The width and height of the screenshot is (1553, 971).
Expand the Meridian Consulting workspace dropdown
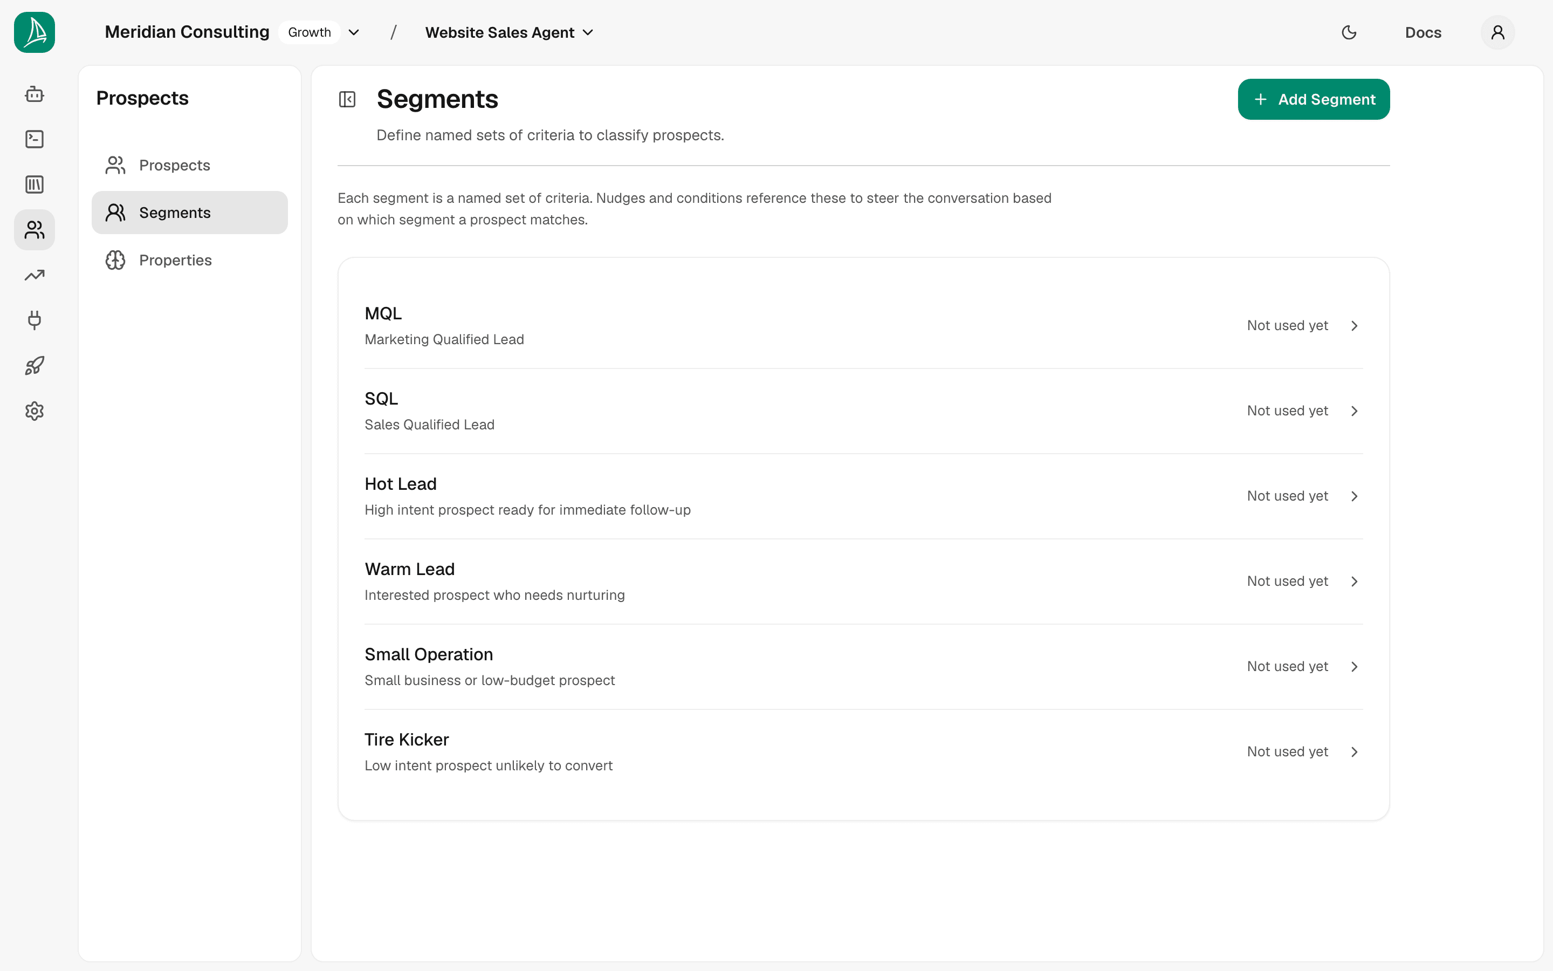(x=354, y=32)
